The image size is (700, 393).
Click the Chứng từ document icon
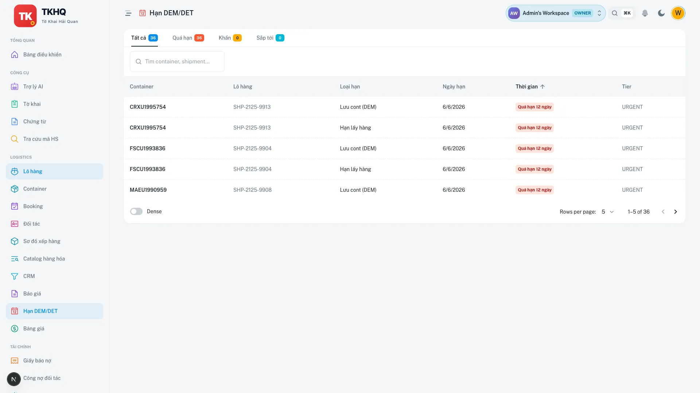tap(15, 122)
